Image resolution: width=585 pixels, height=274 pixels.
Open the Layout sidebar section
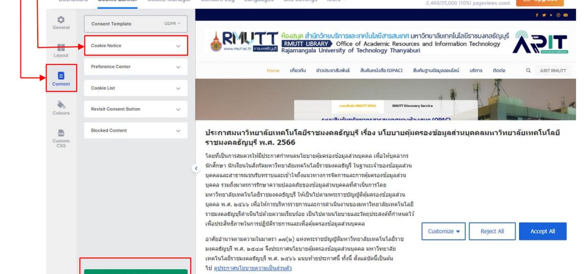click(61, 50)
